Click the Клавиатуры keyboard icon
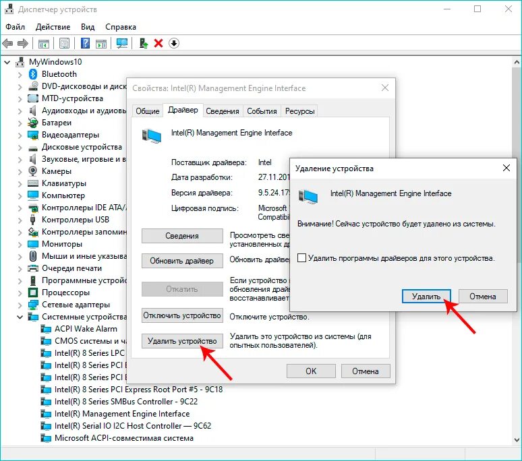Screen dimensions: 522x461 point(33,183)
